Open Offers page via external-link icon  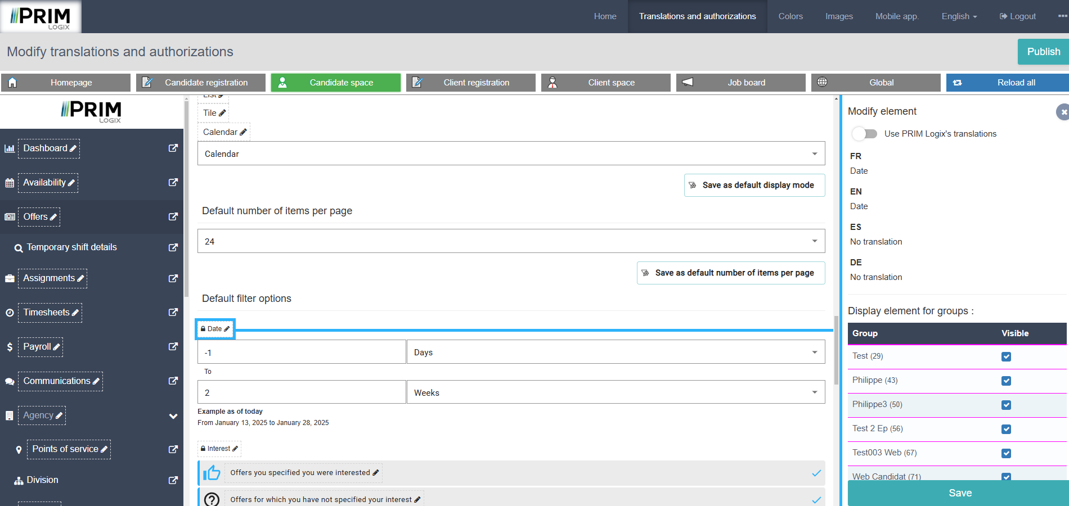coord(173,216)
